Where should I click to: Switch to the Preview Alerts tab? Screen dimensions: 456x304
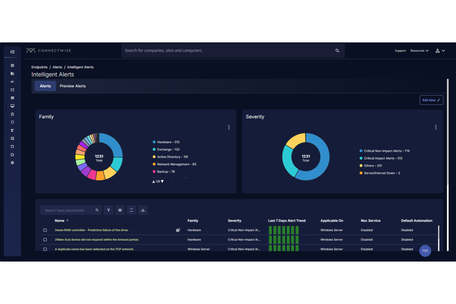[73, 86]
